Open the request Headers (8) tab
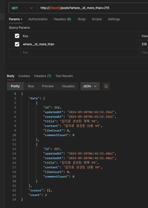 tap(62, 19)
